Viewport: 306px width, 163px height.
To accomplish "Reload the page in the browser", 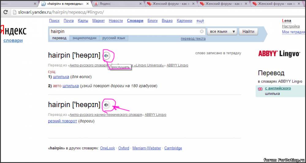I will pyautogui.click(x=6, y=12).
